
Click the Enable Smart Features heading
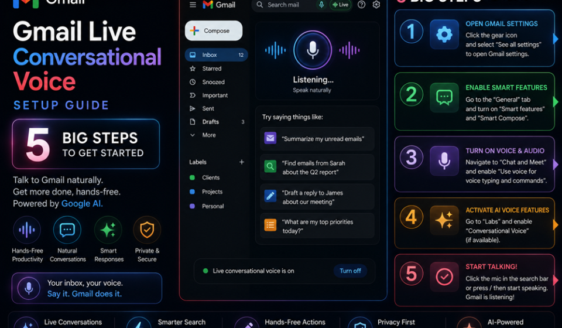pos(506,87)
